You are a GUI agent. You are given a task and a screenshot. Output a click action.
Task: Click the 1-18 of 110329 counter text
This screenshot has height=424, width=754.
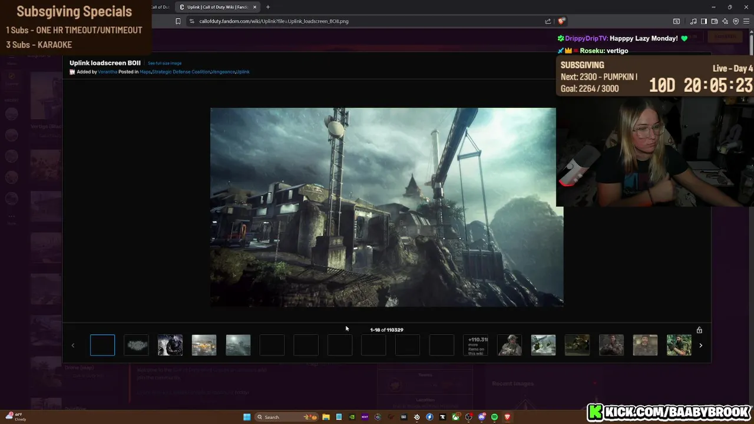[386, 330]
